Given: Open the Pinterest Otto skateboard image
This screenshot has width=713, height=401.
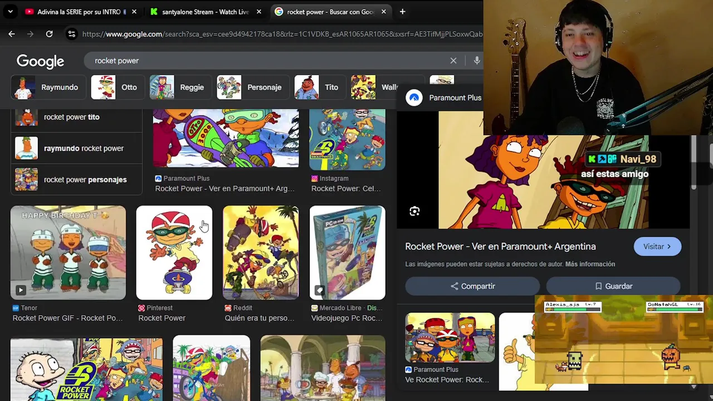Looking at the screenshot, I should pos(174,253).
